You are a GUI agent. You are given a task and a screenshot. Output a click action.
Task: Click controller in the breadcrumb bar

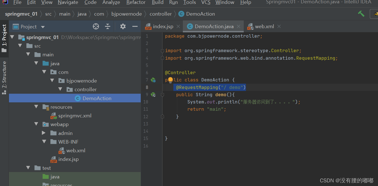(161, 14)
